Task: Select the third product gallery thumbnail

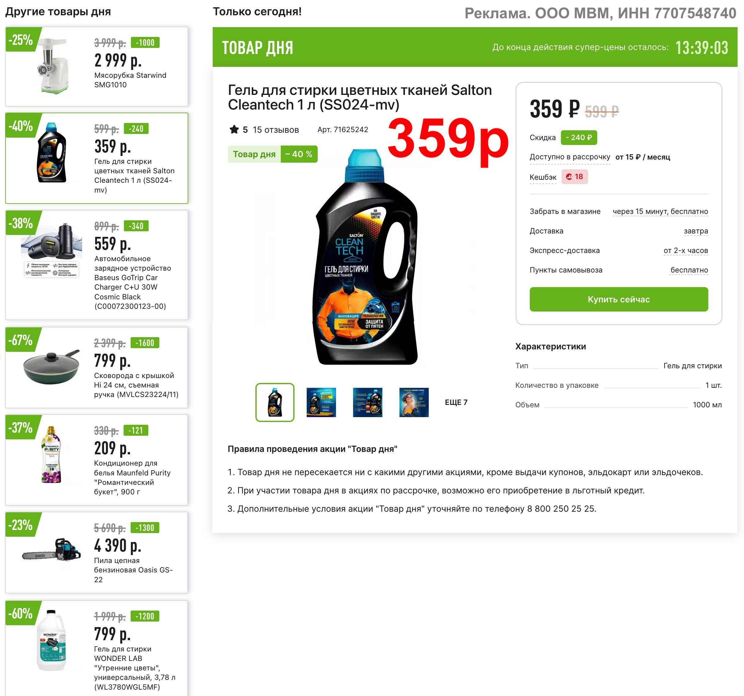Action: (x=367, y=402)
